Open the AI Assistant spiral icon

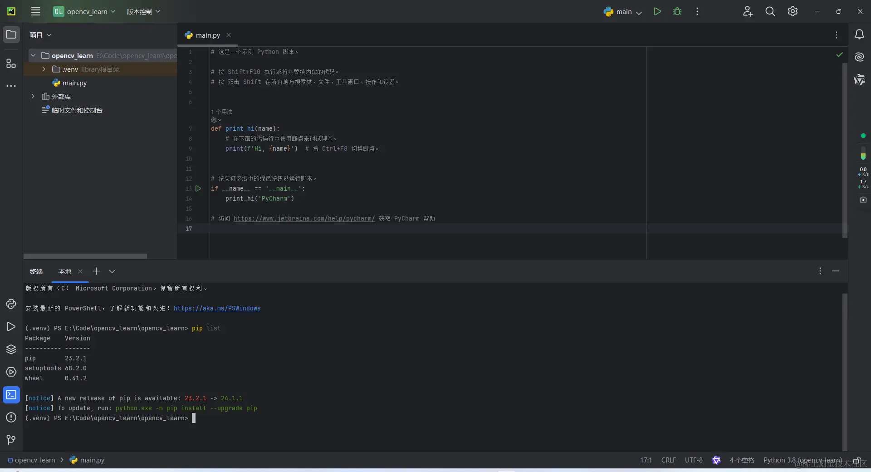point(859,57)
